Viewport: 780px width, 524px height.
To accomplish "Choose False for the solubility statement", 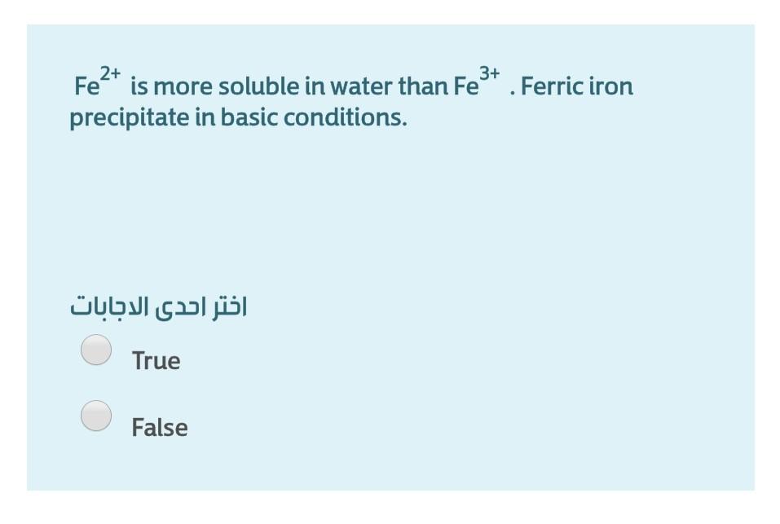I will [95, 416].
